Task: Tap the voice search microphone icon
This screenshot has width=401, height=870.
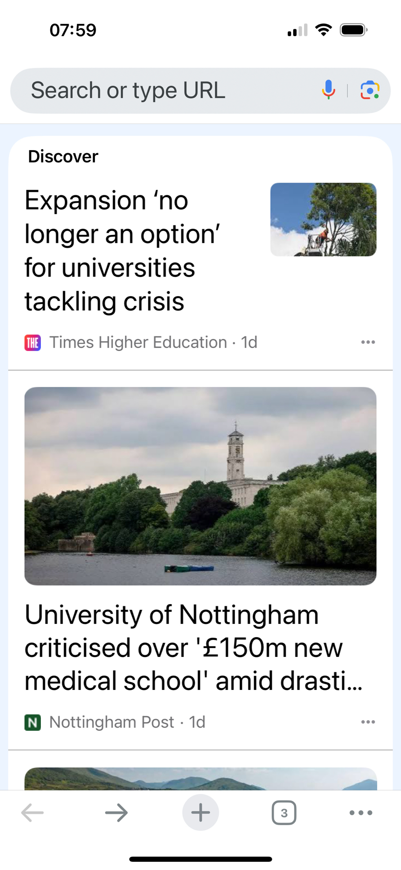Action: click(329, 90)
